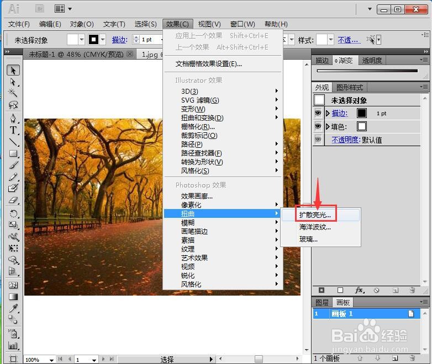Viewport: 432px width, 364px height.
Task: Click next artboard navigation arrow
Action: [x=103, y=359]
